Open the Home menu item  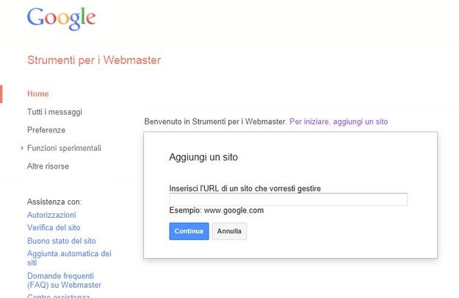[37, 94]
